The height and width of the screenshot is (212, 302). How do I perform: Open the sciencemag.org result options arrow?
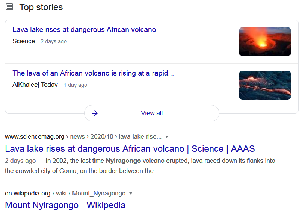(167, 137)
